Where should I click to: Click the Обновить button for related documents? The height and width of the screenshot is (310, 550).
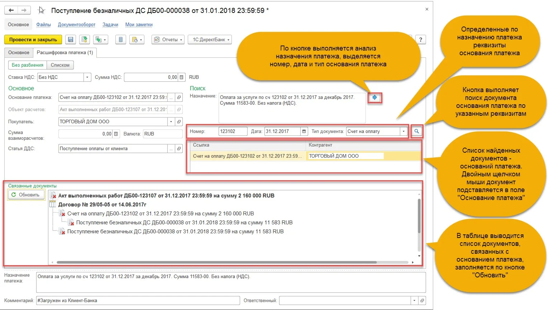click(26, 195)
